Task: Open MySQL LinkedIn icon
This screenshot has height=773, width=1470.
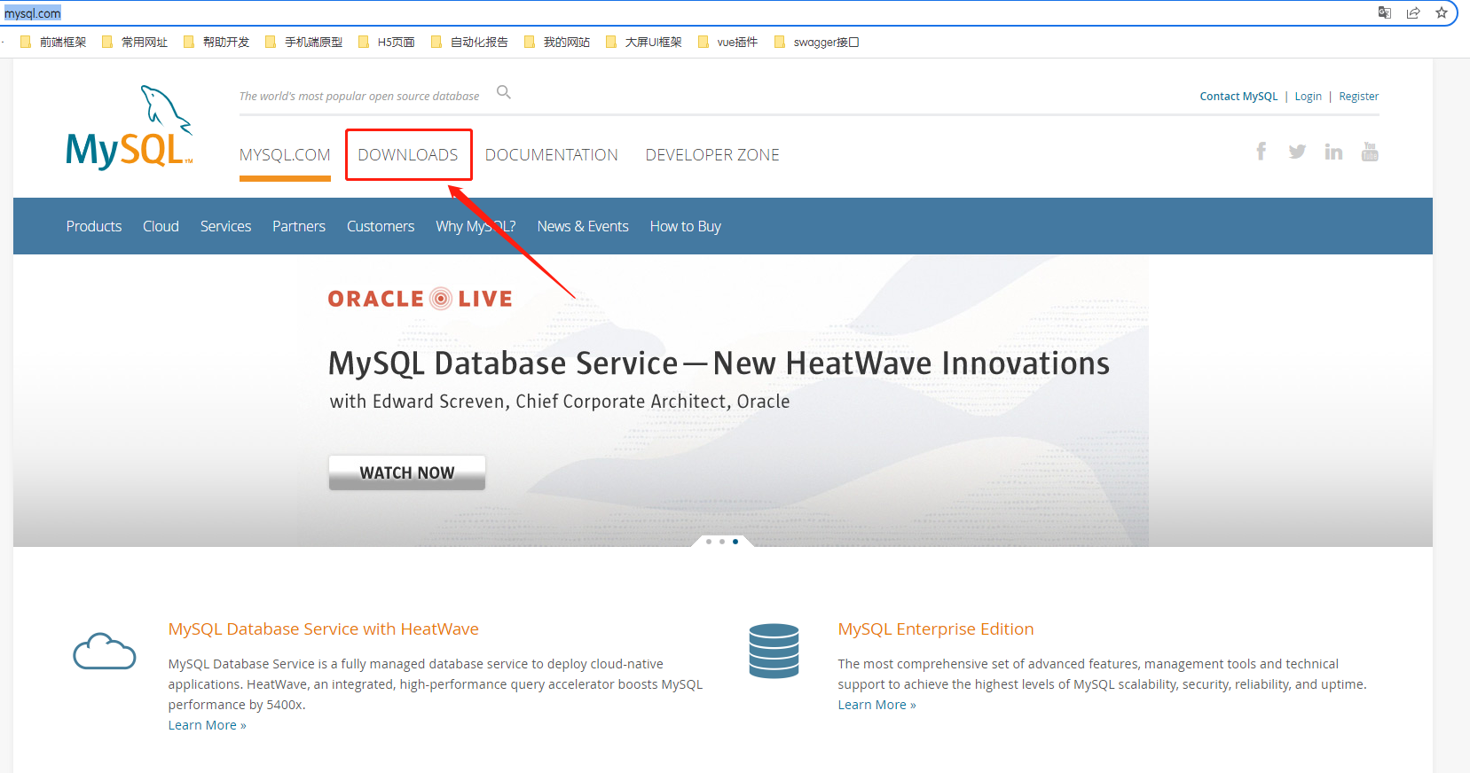Action: pyautogui.click(x=1333, y=152)
